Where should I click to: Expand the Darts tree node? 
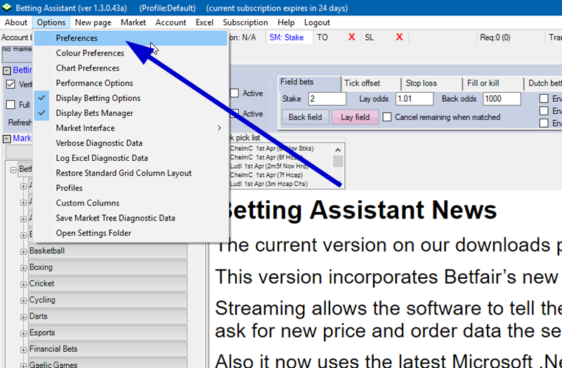click(x=23, y=317)
